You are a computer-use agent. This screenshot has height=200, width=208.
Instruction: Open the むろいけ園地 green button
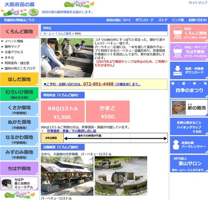[19, 94]
